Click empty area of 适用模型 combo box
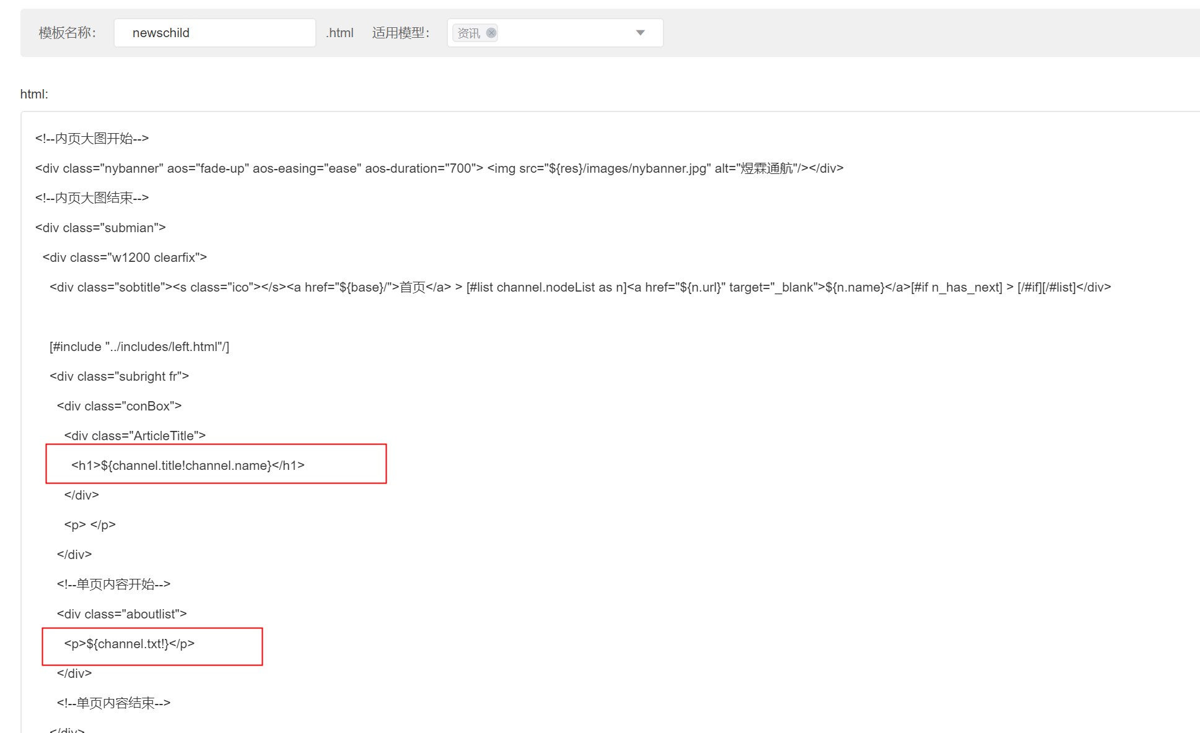 coord(564,33)
